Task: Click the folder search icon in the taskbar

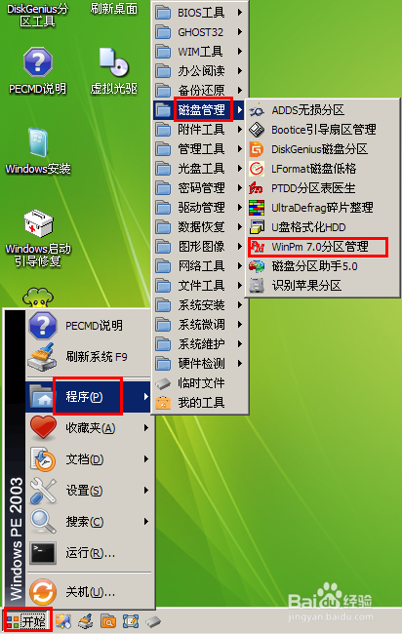Action: click(x=108, y=621)
